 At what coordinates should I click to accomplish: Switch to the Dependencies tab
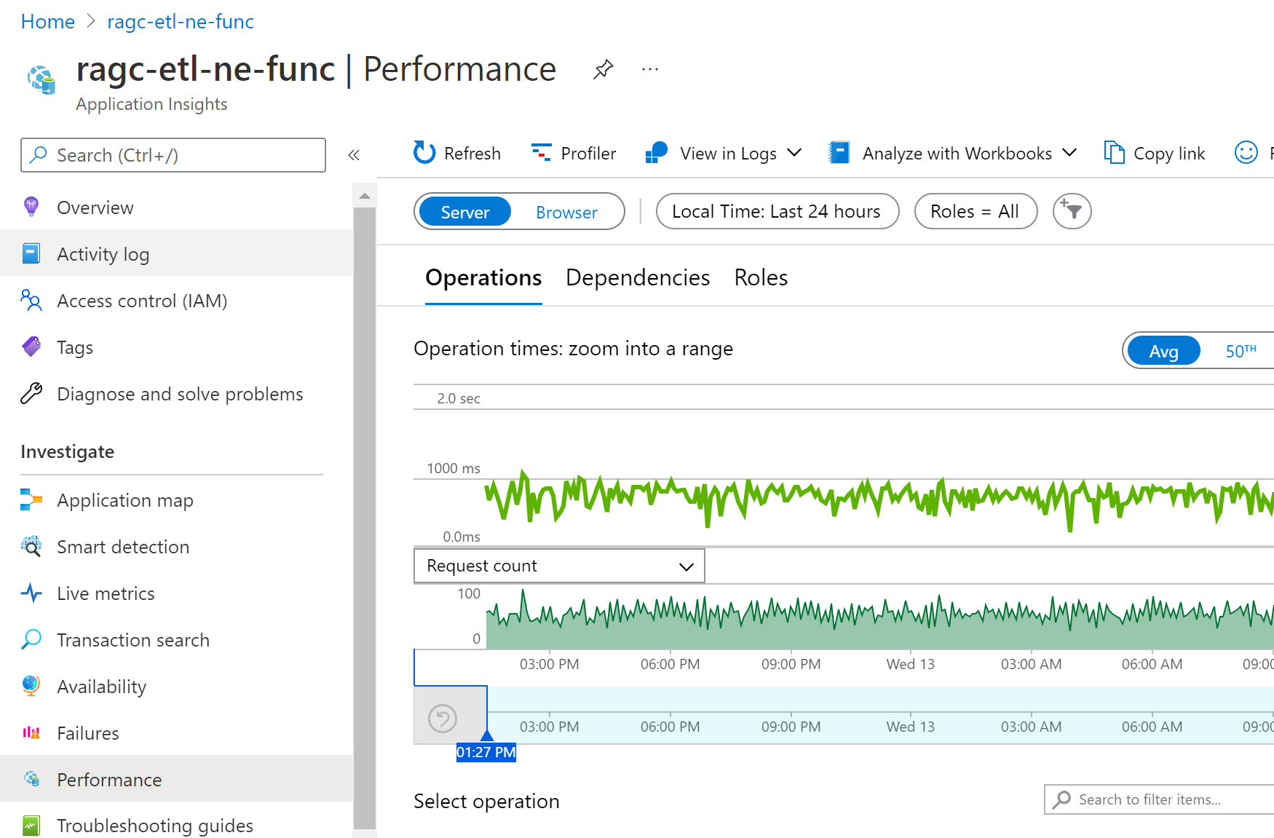[x=637, y=277]
